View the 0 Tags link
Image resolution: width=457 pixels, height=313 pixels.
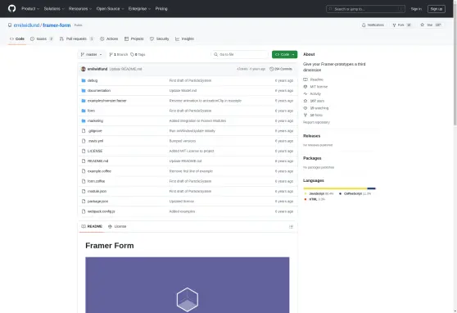pyautogui.click(x=138, y=55)
